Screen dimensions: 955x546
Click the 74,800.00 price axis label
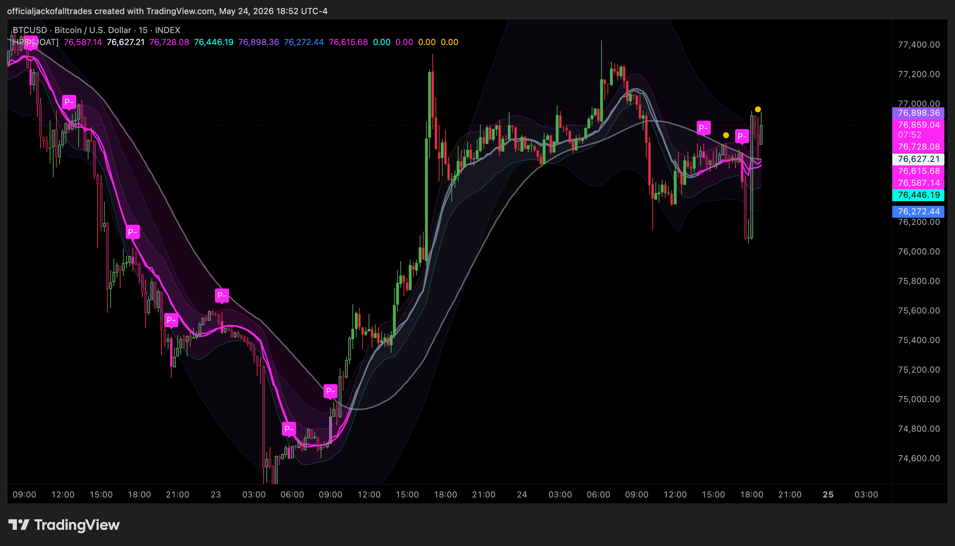(919, 429)
